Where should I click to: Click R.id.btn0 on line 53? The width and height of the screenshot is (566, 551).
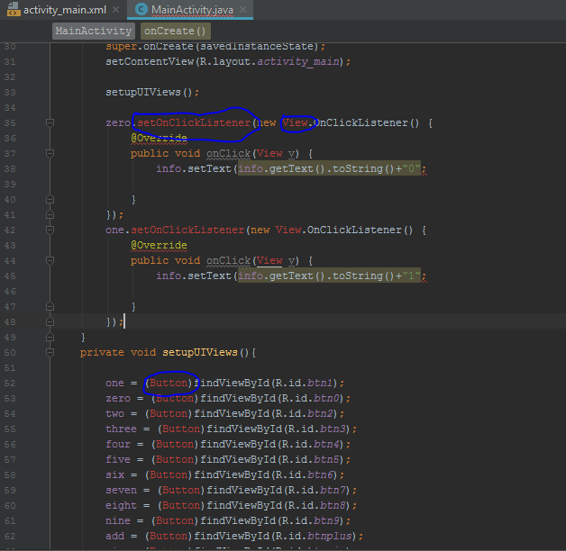(310, 399)
